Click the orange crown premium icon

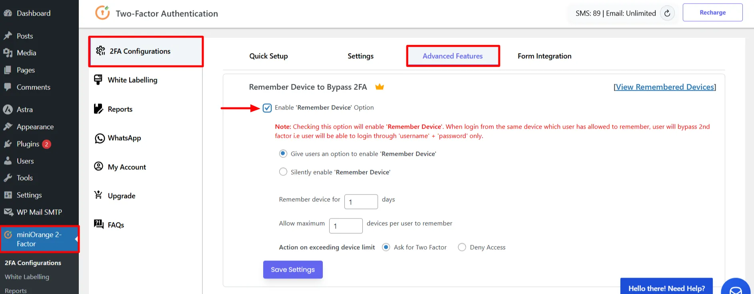click(x=380, y=87)
